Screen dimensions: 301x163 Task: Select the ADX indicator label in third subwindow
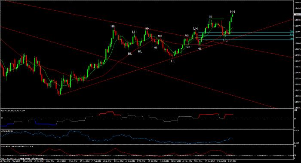tap(17, 147)
